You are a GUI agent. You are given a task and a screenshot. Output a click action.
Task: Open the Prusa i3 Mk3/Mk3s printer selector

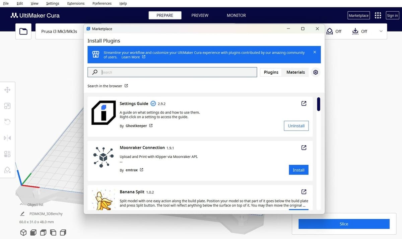point(59,31)
